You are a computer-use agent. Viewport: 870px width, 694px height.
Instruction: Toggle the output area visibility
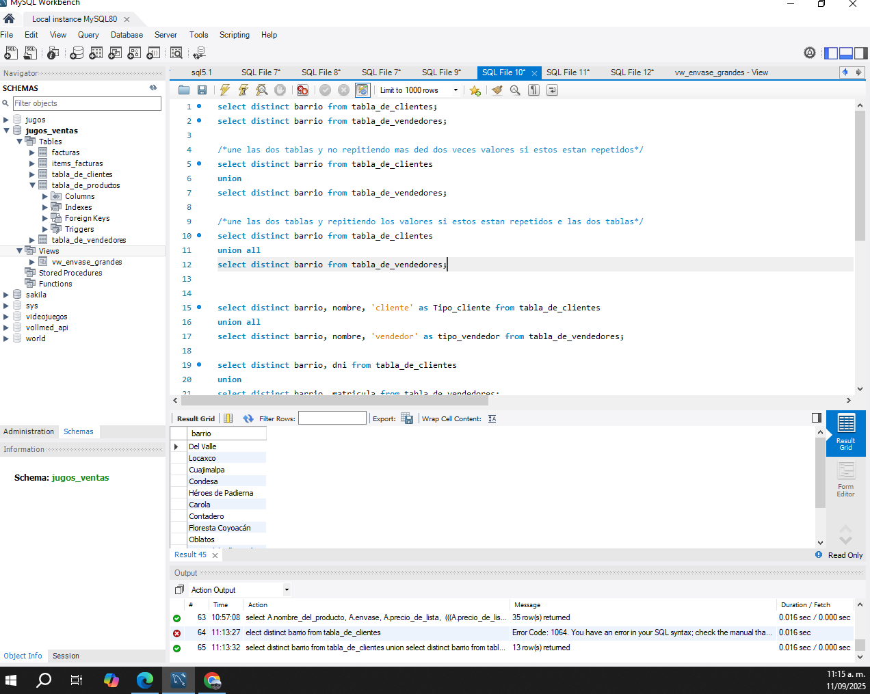pyautogui.click(x=846, y=53)
